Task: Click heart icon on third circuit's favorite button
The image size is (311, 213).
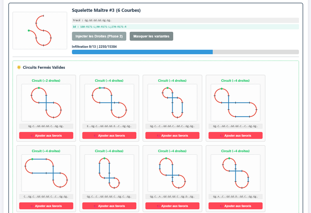Action: point(159,135)
